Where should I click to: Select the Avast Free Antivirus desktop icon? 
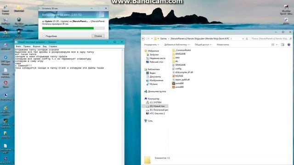6,111
